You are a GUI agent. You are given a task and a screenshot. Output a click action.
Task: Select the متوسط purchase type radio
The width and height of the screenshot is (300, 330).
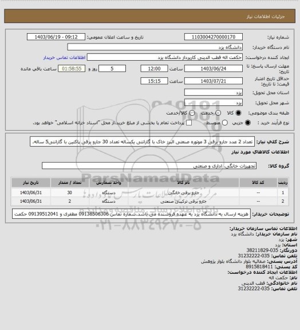(x=225, y=123)
